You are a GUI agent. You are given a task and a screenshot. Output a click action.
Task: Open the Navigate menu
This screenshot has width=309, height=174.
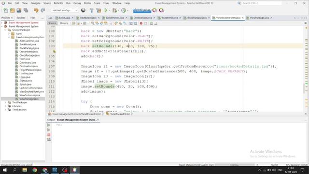[x=35, y=3]
